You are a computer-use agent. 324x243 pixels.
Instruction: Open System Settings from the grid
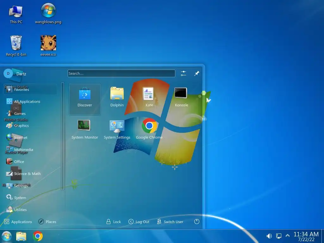tap(117, 129)
